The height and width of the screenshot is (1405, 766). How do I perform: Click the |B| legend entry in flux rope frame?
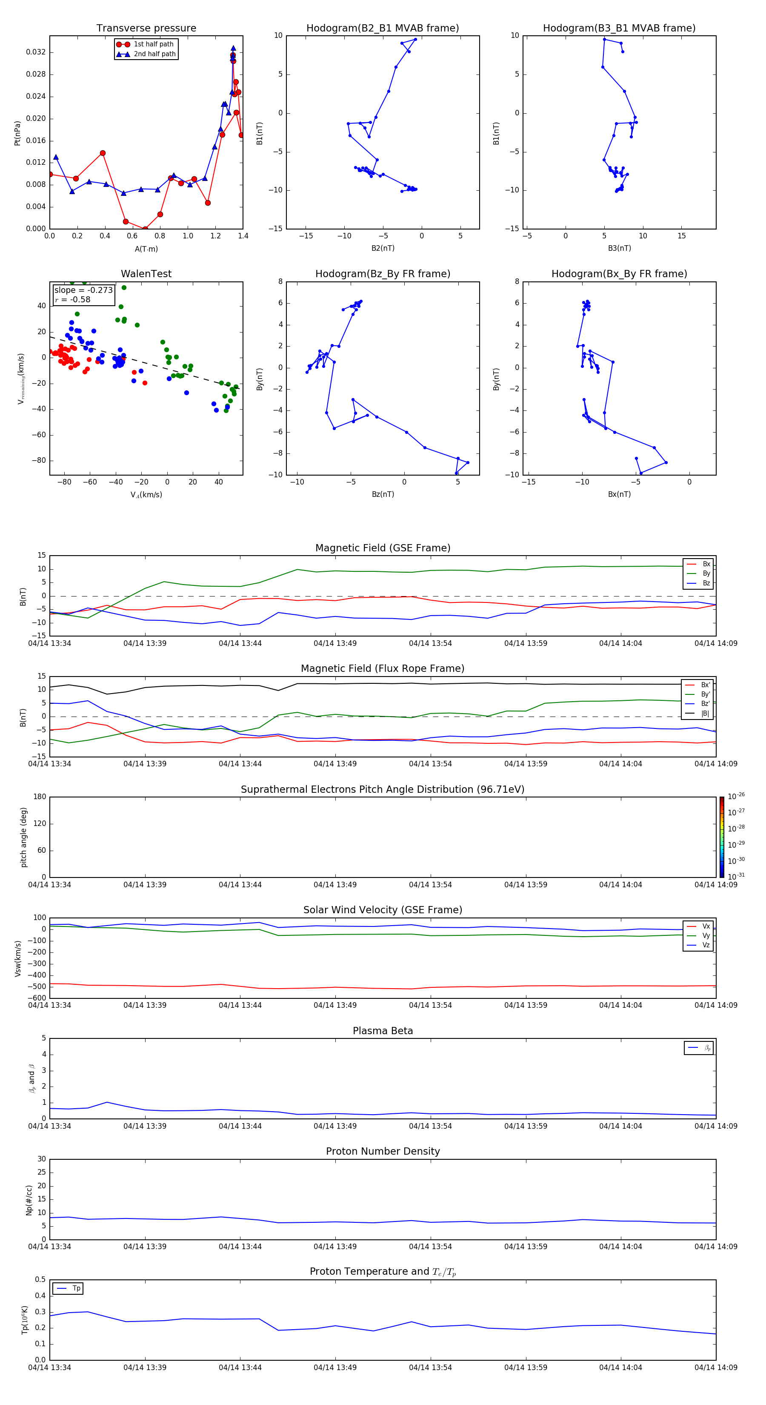point(698,714)
